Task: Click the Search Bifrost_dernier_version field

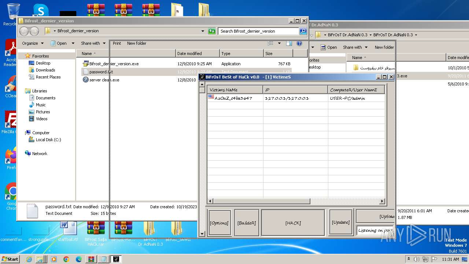Action: coord(258,31)
